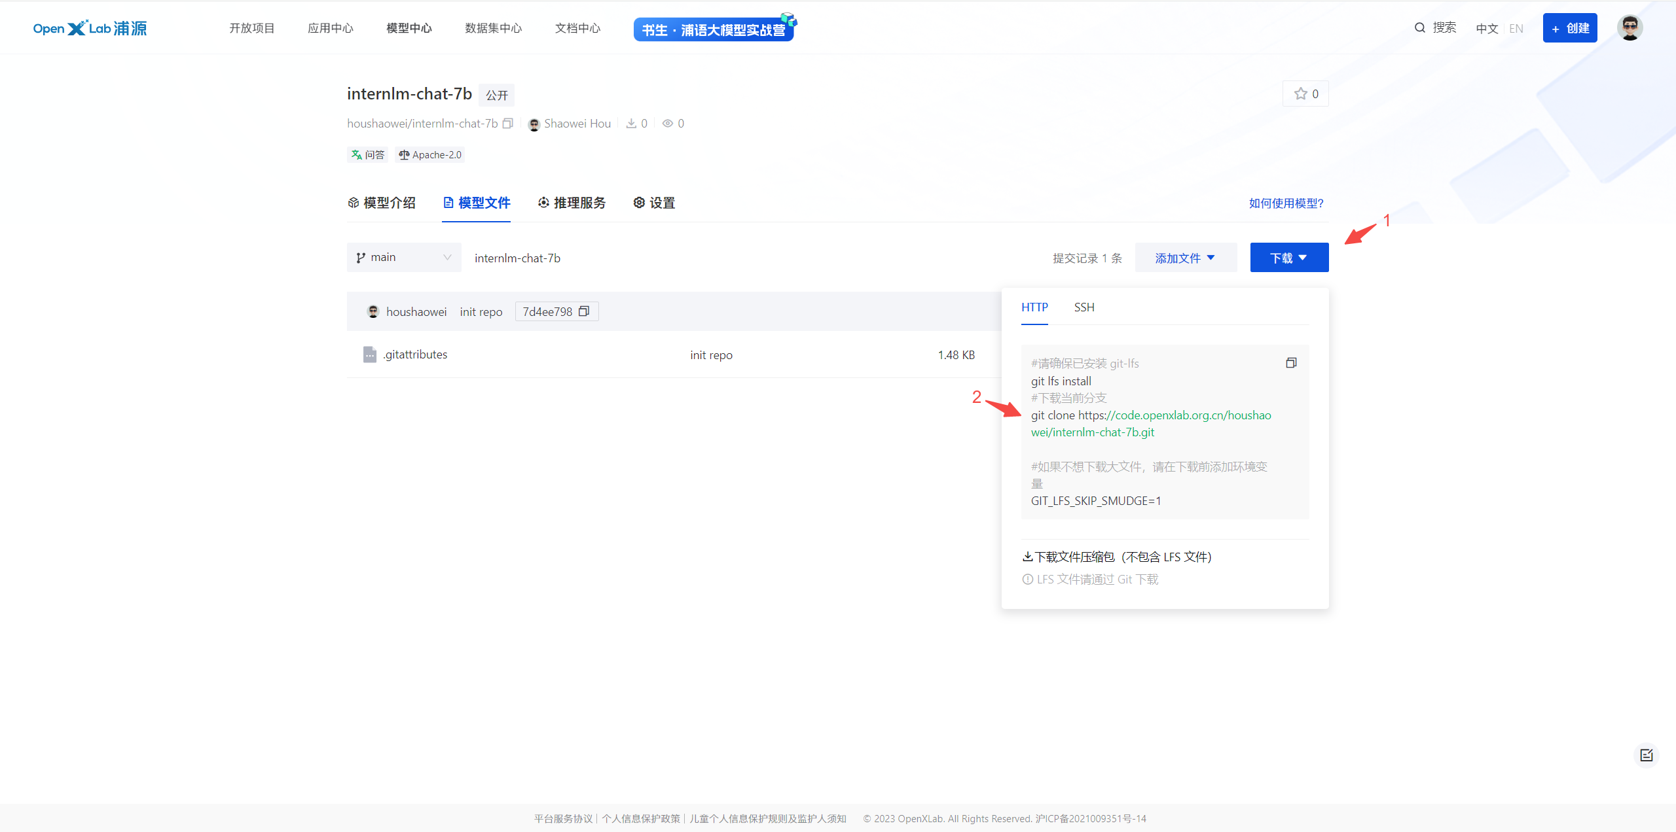This screenshot has width=1676, height=832.
Task: Click the 书生·浦语大模型实战营 banner
Action: (x=714, y=29)
